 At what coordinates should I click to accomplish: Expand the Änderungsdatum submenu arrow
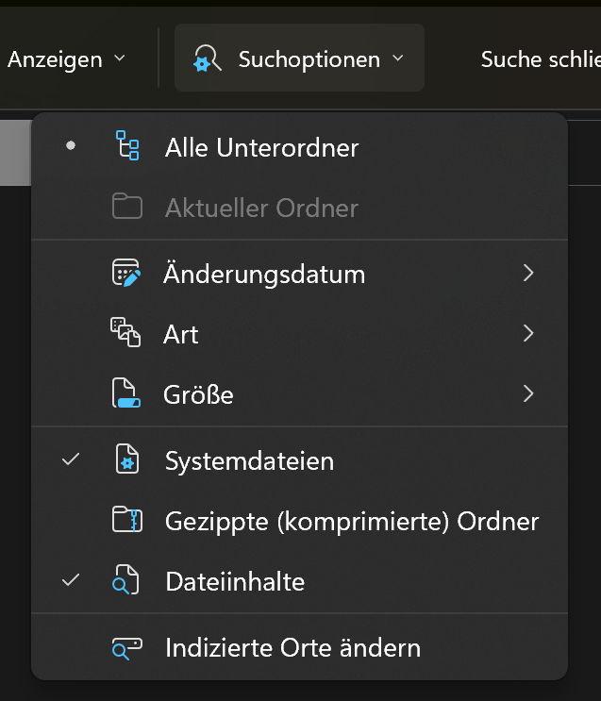coord(528,274)
